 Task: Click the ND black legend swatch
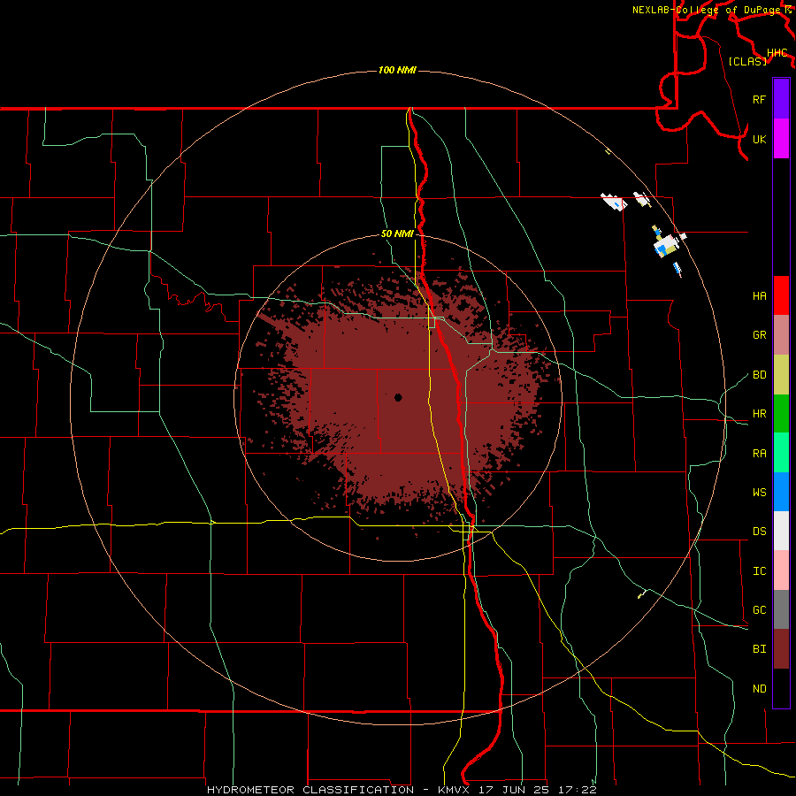[x=781, y=688]
